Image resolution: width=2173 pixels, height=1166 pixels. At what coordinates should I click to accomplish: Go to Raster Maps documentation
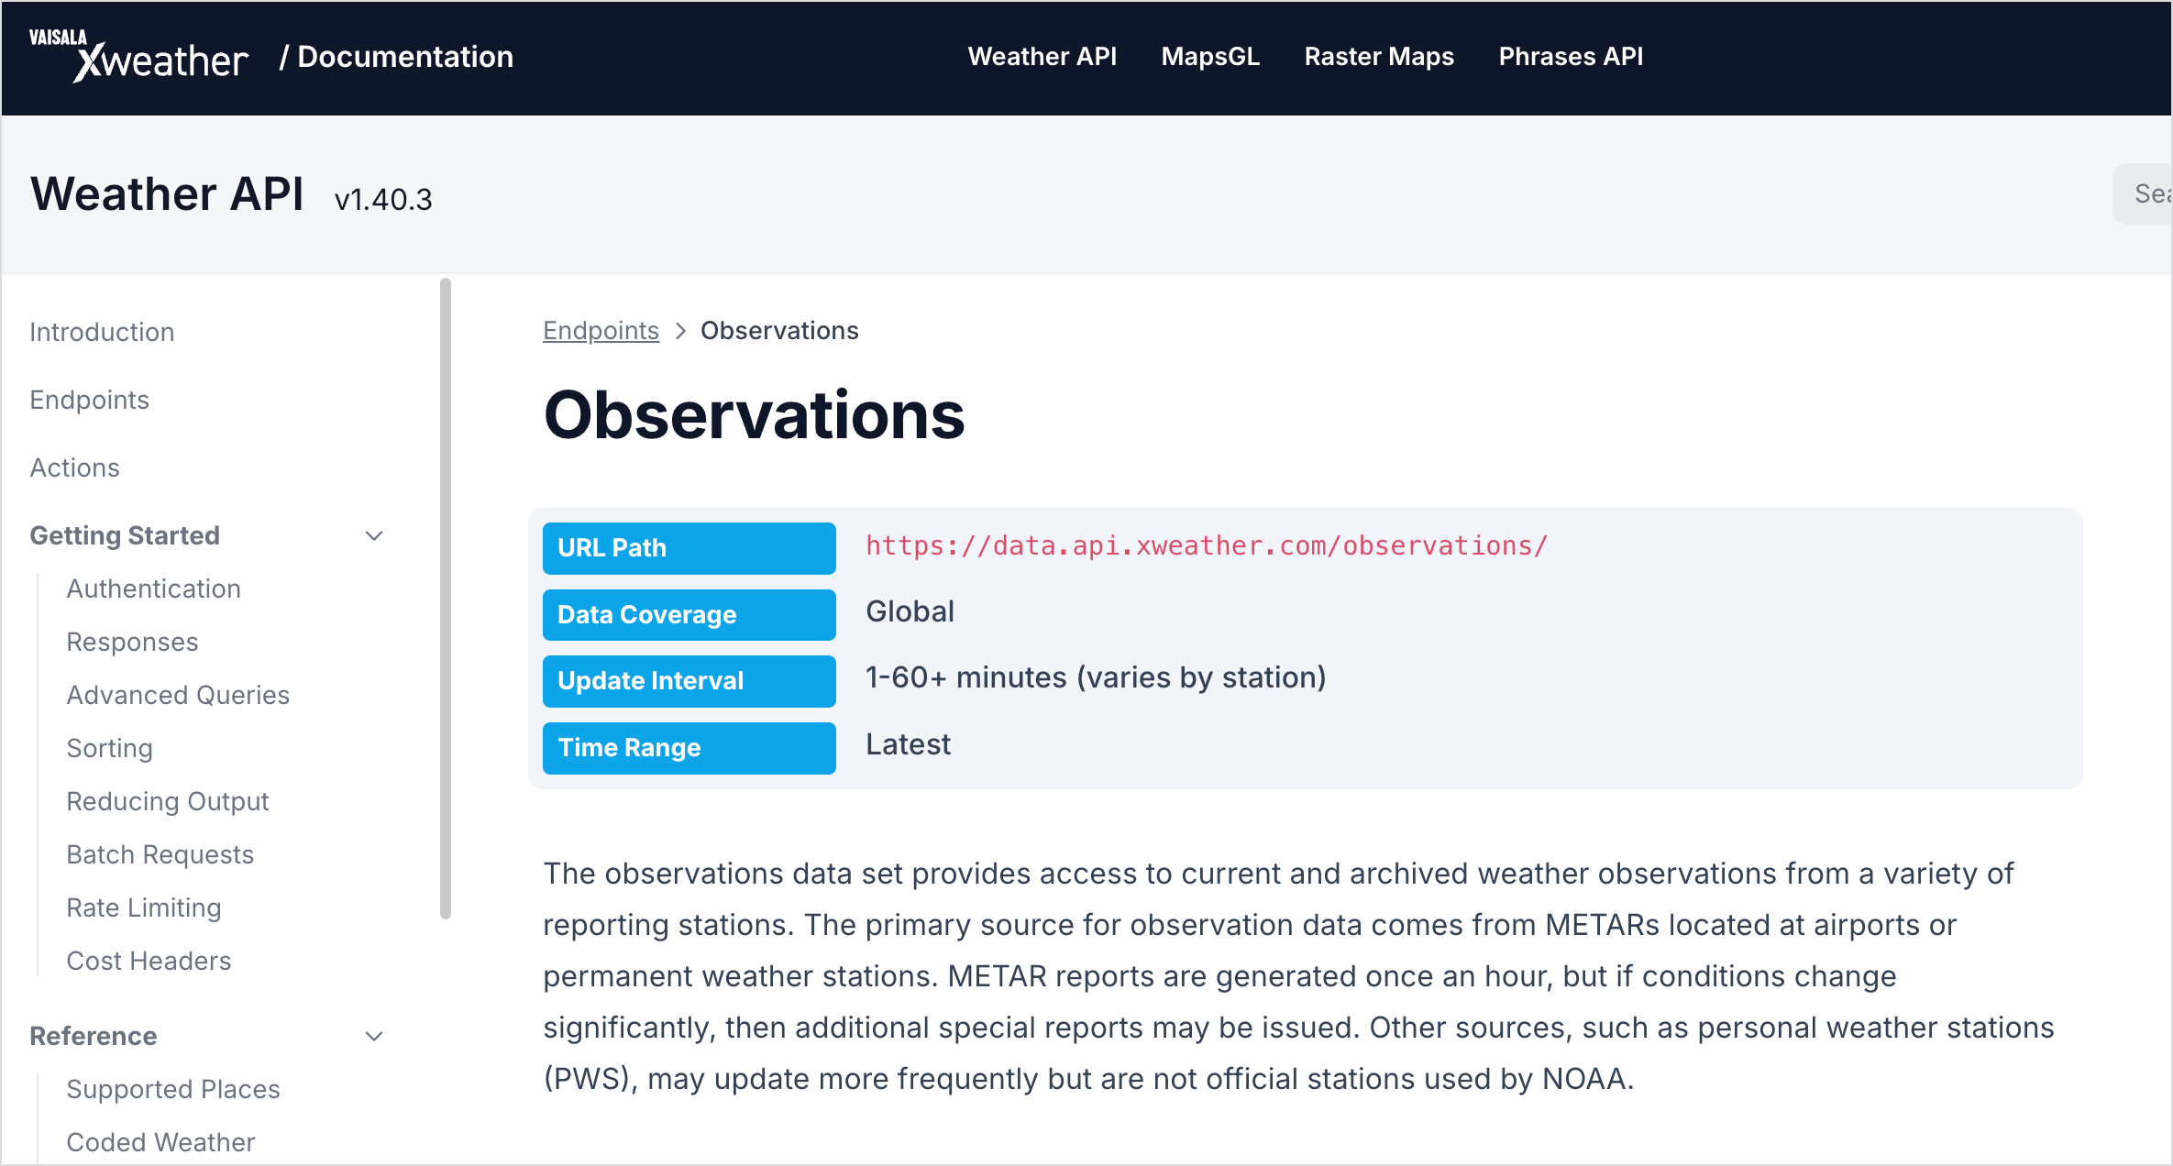(x=1379, y=57)
